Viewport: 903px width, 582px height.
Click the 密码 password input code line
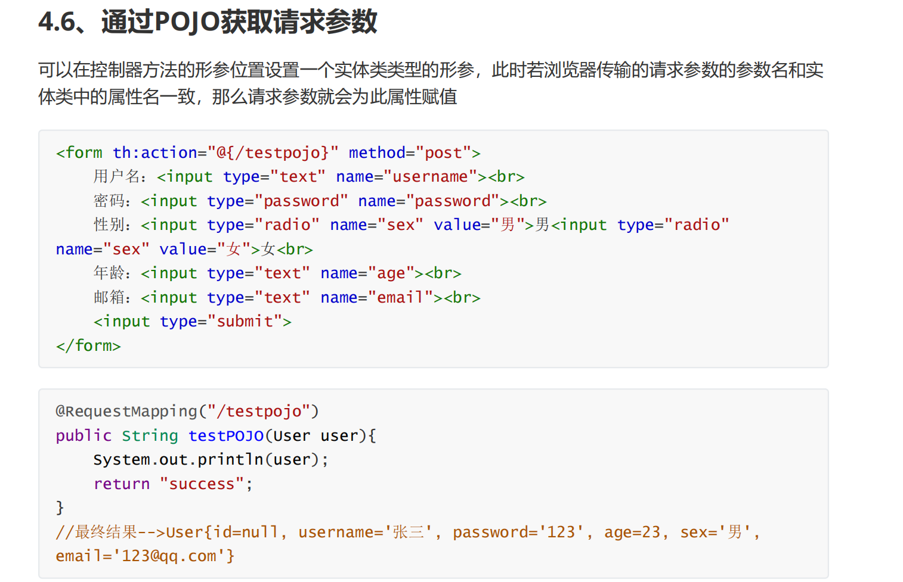click(x=320, y=201)
